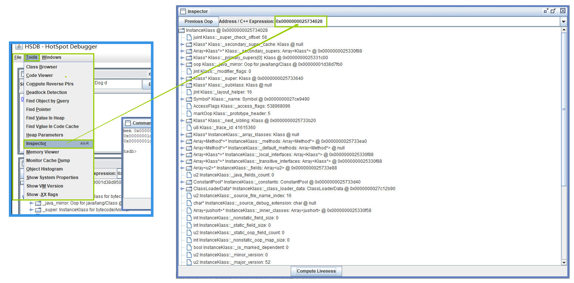This screenshot has height=283, width=574.
Task: Click the _modifier_flags file icon
Action: coord(189,71)
